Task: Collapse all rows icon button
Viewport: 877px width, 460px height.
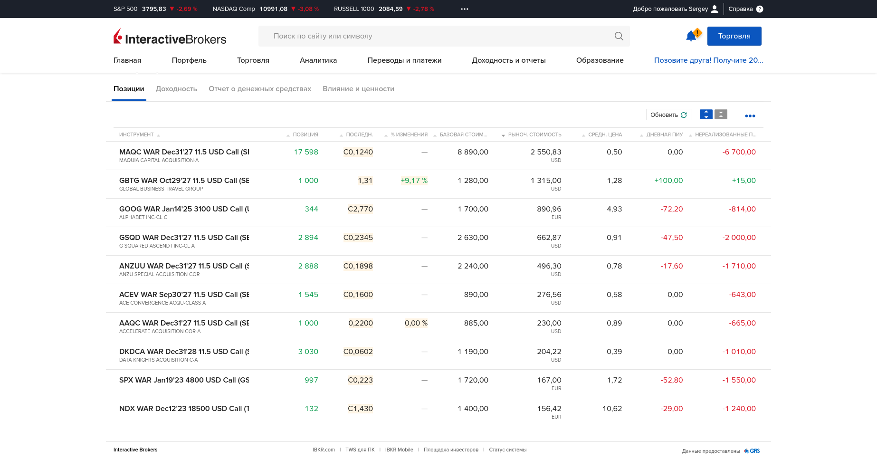Action: [x=721, y=115]
